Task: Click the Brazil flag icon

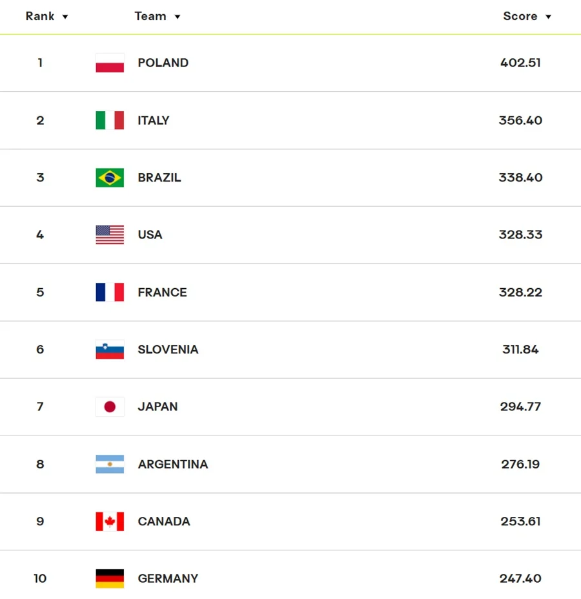Action: 110,178
